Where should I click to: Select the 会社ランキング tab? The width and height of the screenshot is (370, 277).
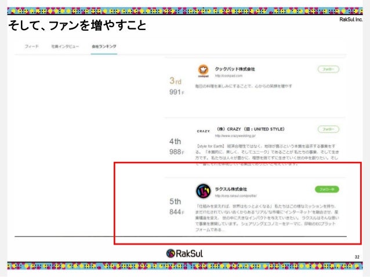[x=104, y=46]
